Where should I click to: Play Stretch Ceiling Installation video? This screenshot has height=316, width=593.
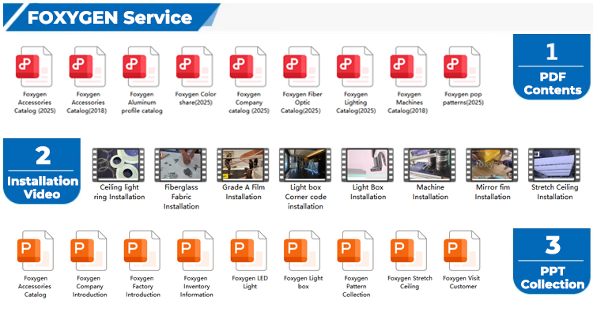coord(554,164)
